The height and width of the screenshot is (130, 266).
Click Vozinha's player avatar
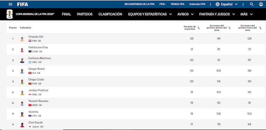pos(22,114)
